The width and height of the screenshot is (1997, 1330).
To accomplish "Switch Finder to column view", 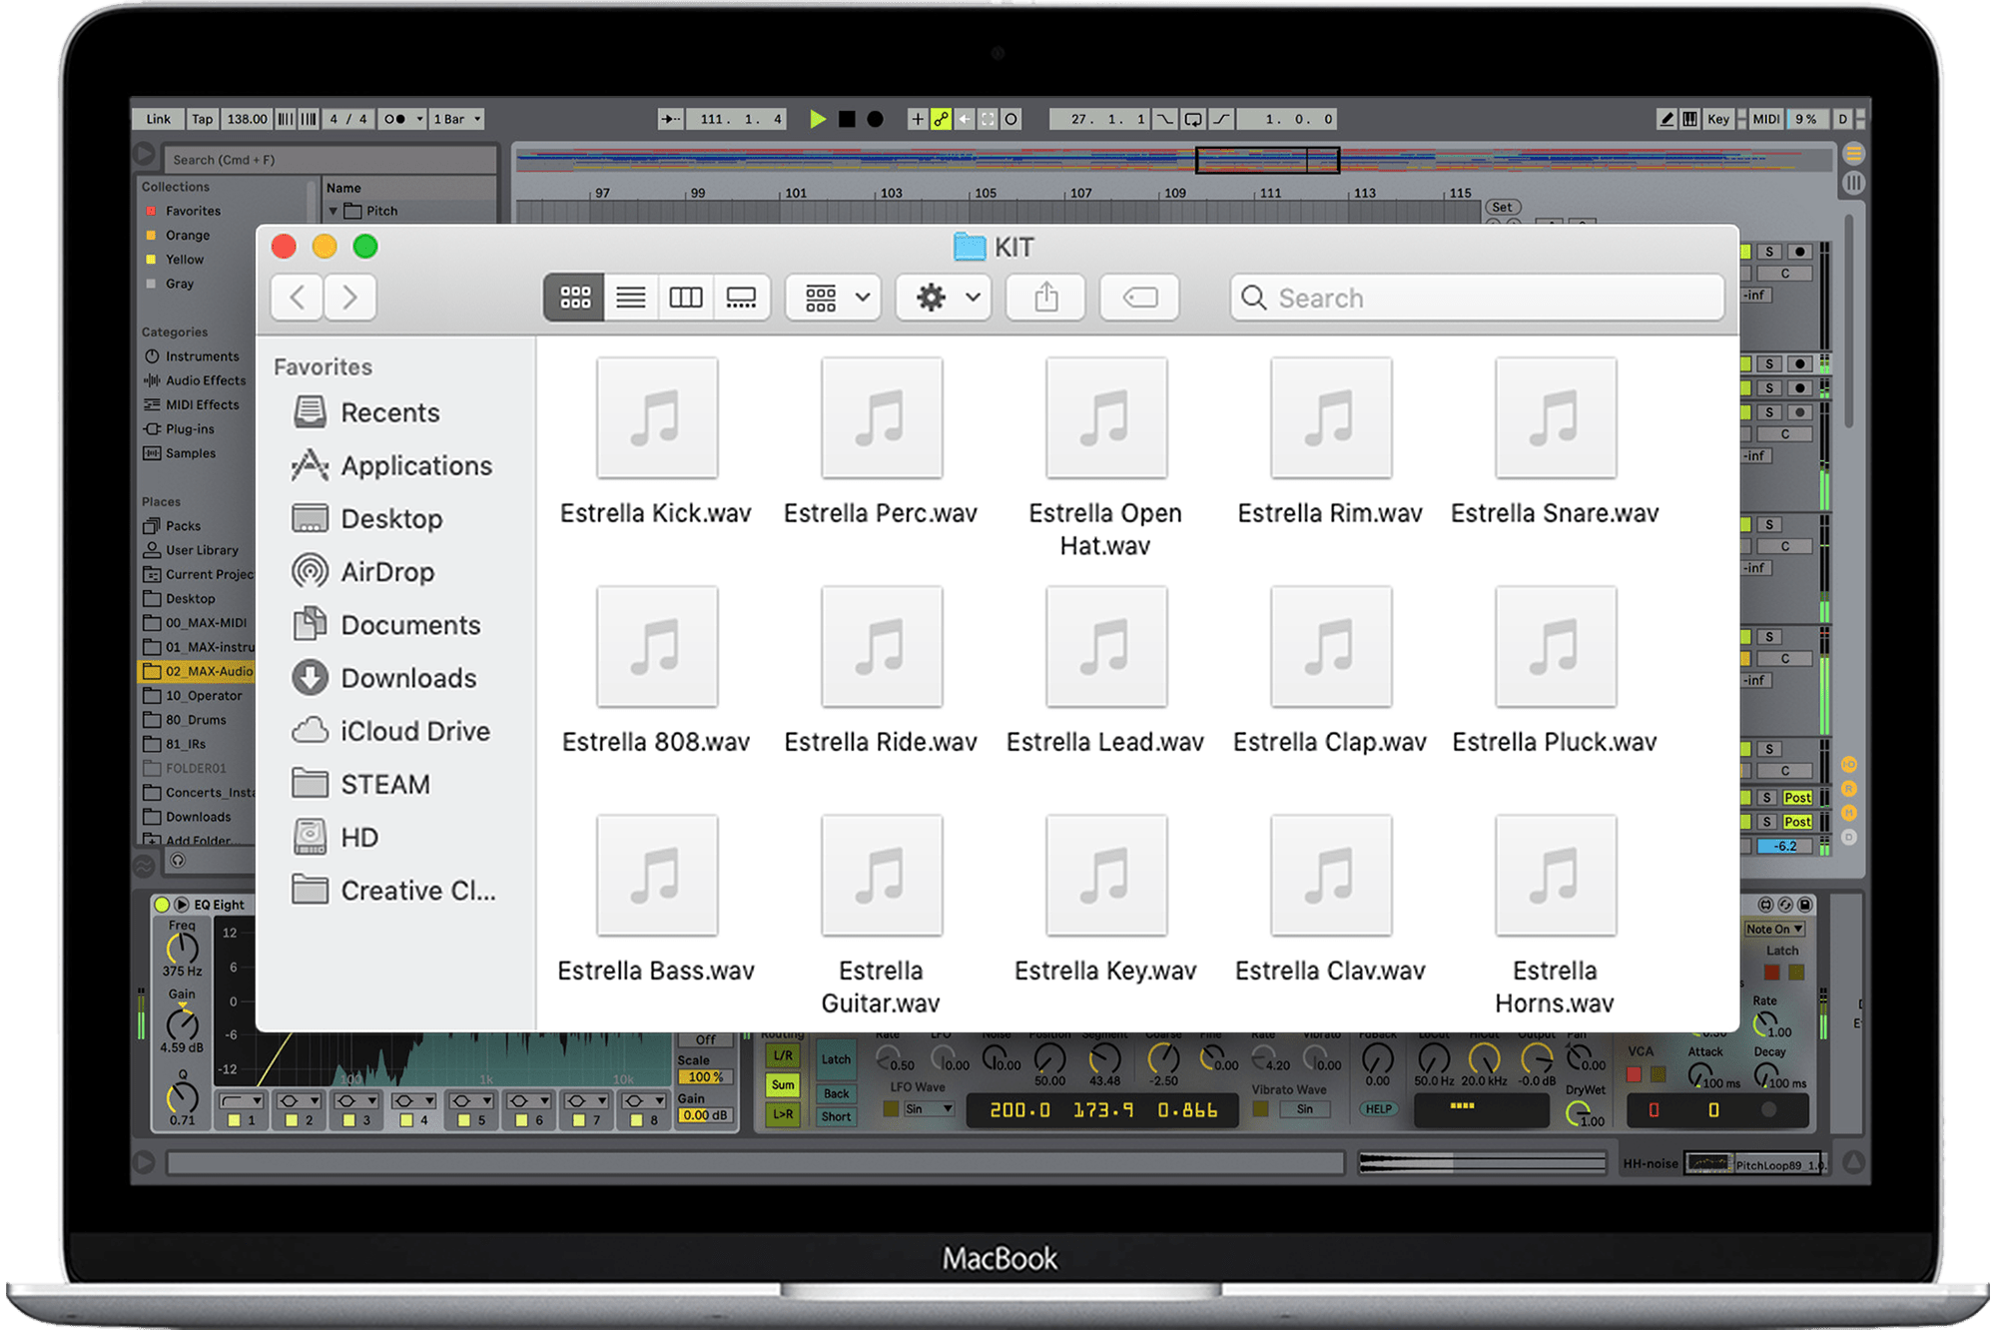I will click(x=686, y=297).
